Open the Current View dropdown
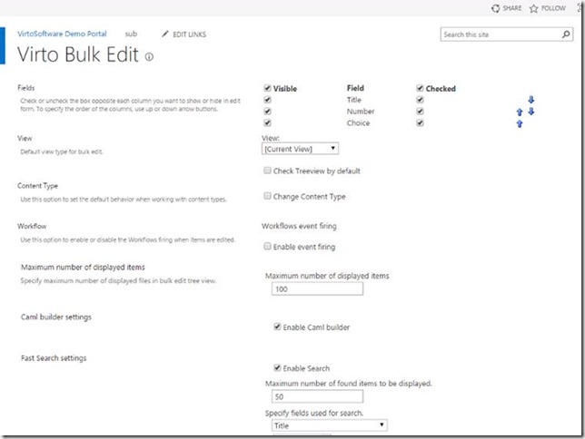Screen dimensions: 585x439 (300, 148)
